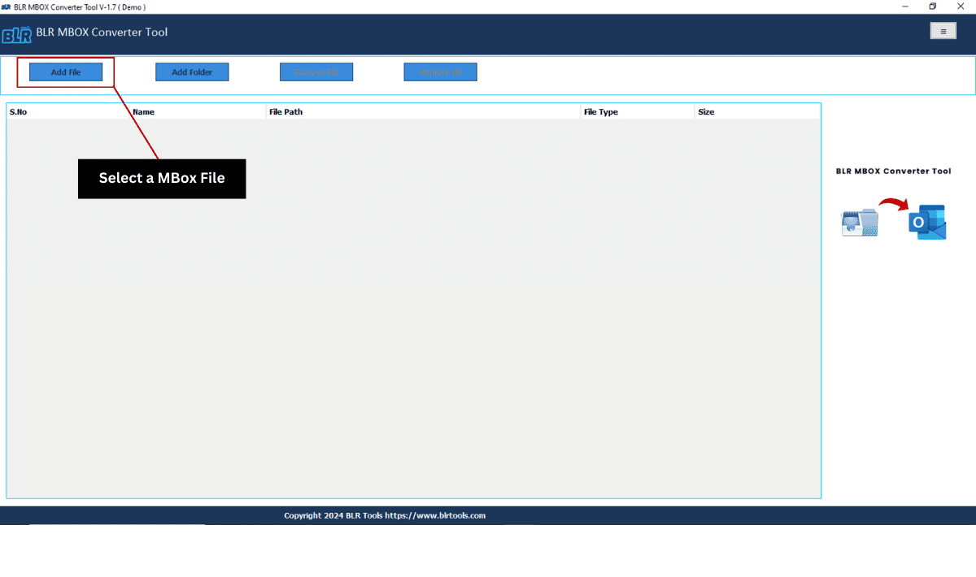Click the S.No column header
This screenshot has width=976, height=577.
click(x=68, y=112)
